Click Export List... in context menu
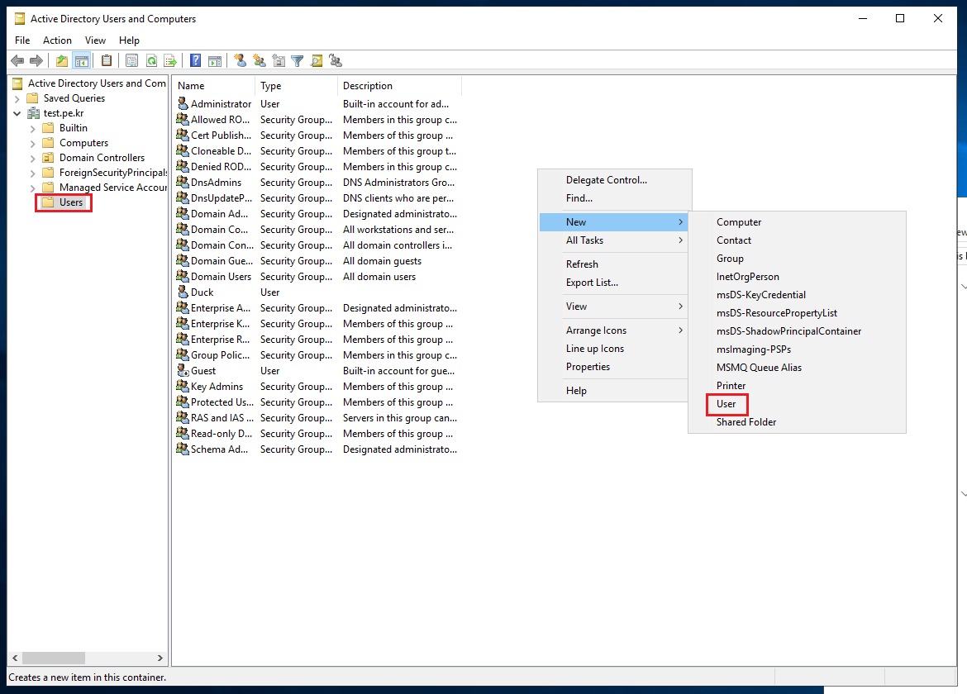Image resolution: width=967 pixels, height=694 pixels. point(613,283)
